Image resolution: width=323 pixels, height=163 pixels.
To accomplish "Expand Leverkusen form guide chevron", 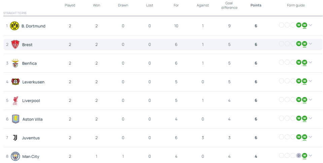I will [x=311, y=81].
